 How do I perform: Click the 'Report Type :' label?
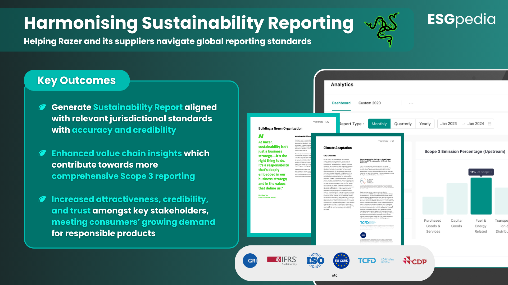pos(352,124)
